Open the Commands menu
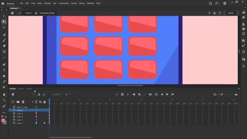Viewport: 247px width, 139px height. tap(63, 3)
